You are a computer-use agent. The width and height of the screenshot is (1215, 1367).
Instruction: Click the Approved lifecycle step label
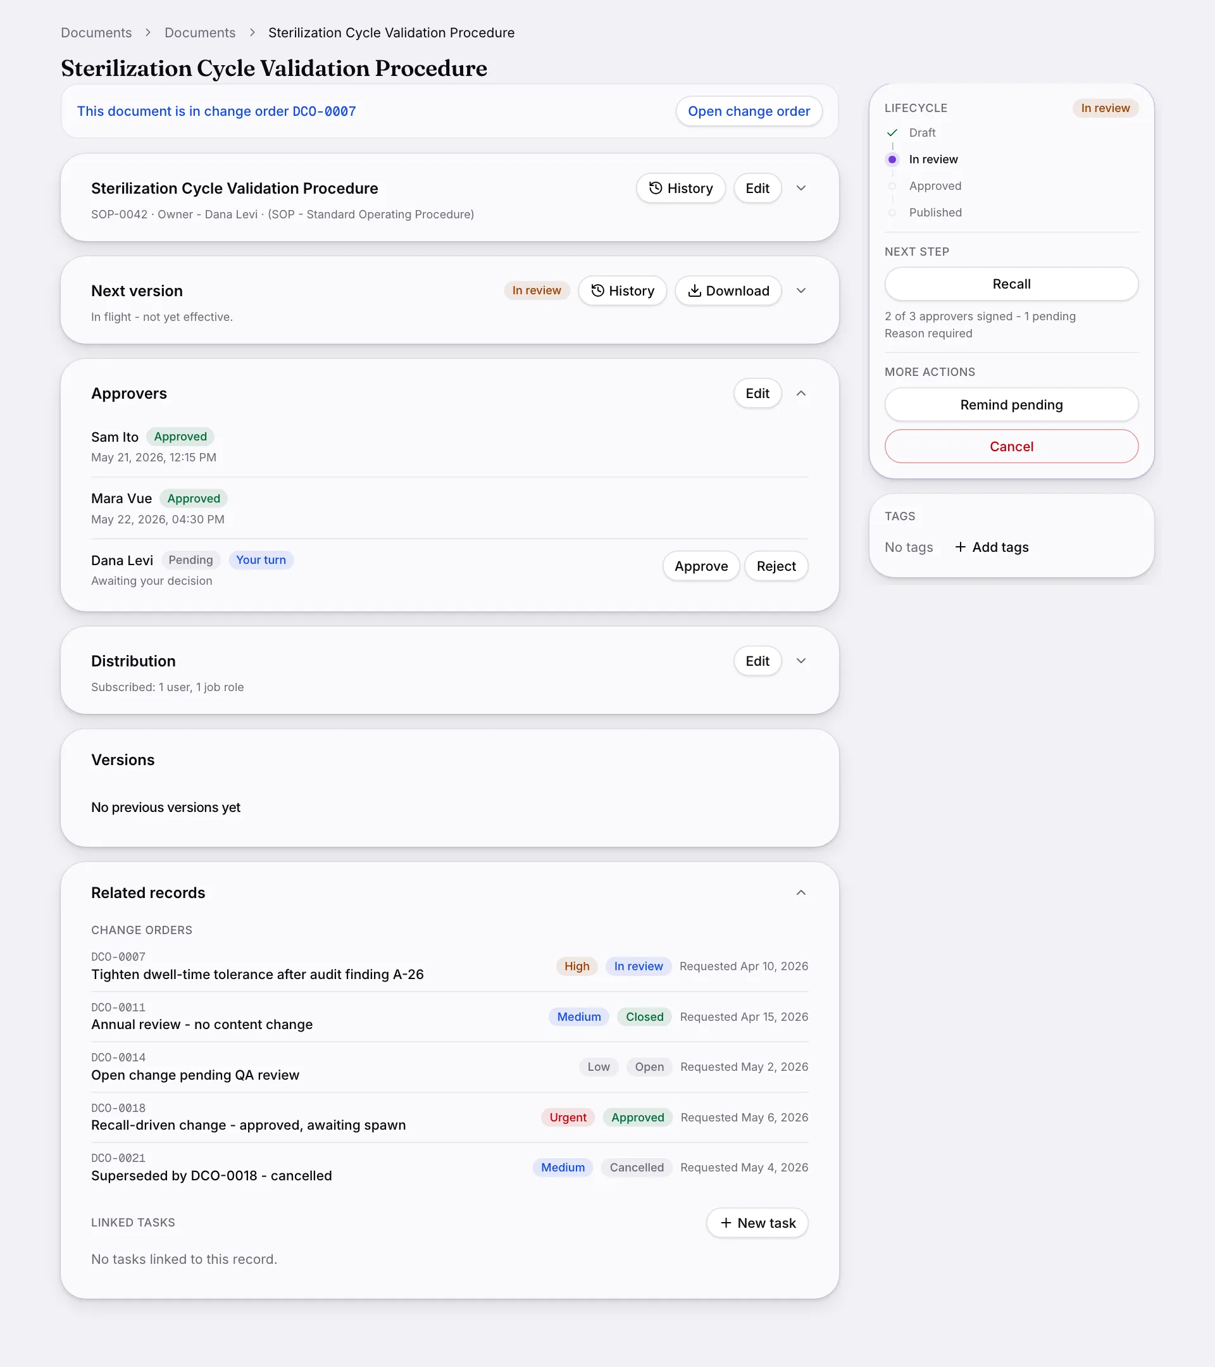[x=935, y=186]
